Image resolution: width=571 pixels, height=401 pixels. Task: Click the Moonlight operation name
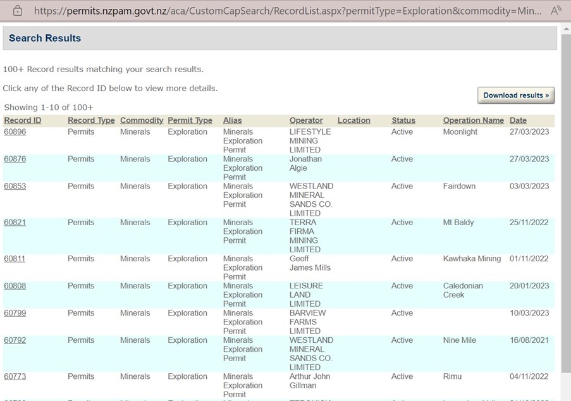click(460, 132)
